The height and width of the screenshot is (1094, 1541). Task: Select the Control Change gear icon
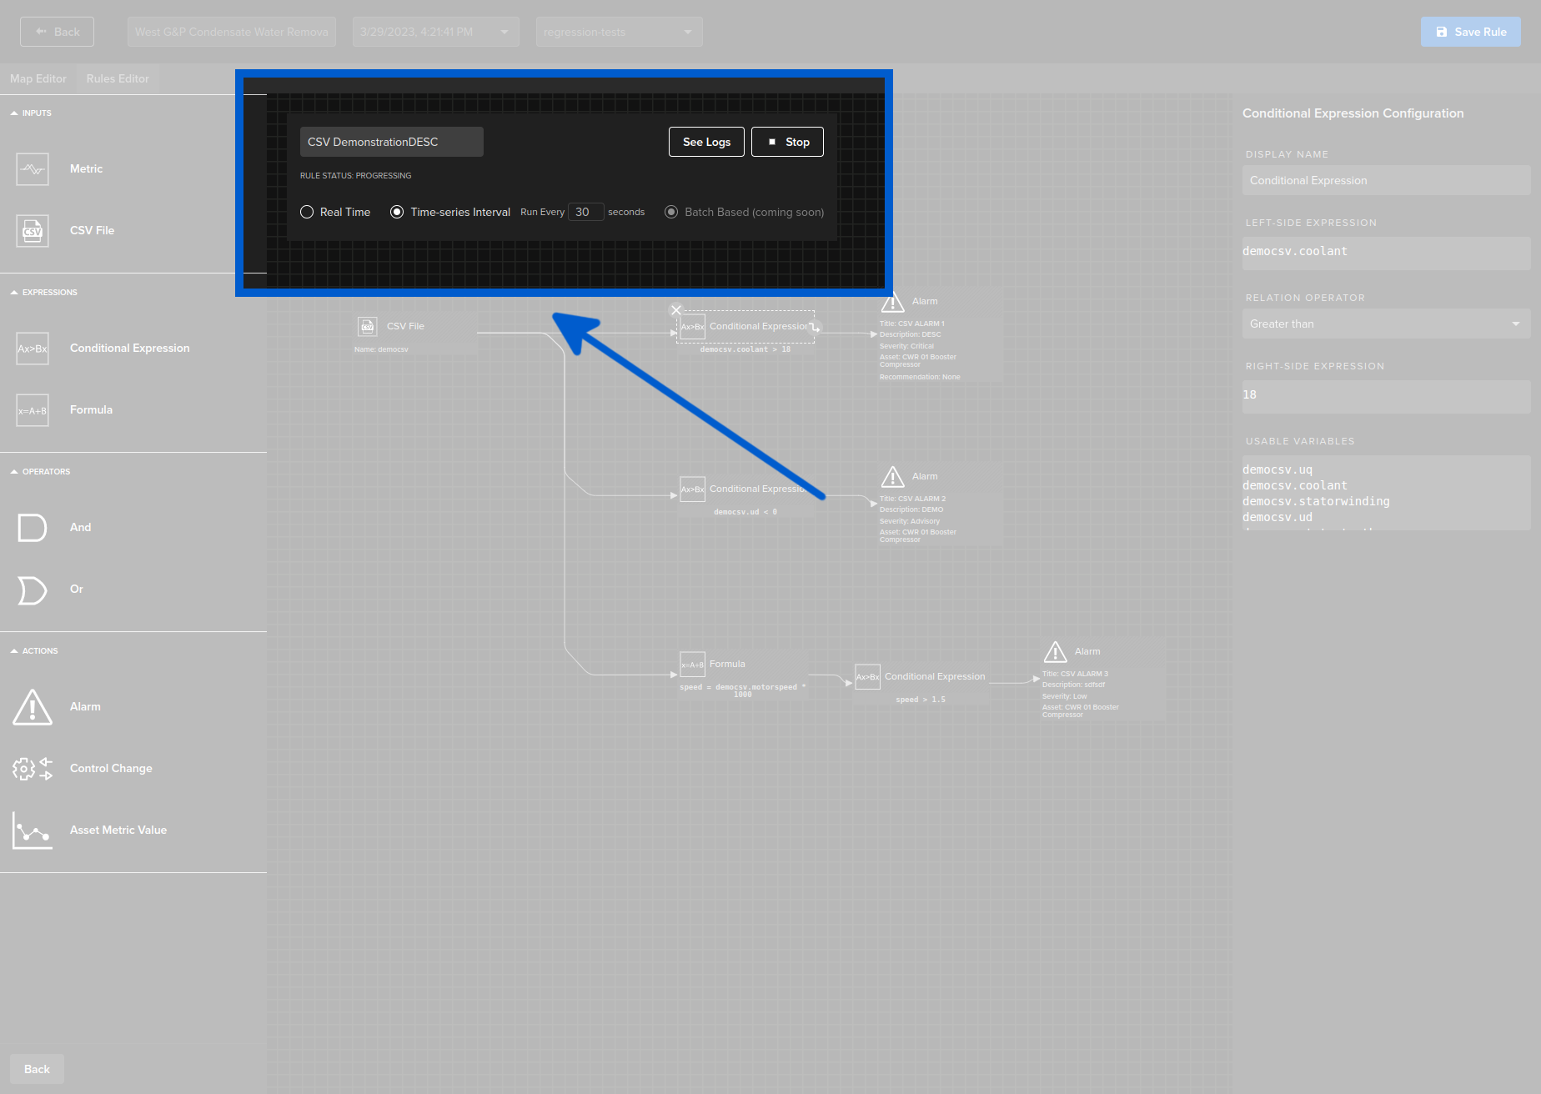32,768
